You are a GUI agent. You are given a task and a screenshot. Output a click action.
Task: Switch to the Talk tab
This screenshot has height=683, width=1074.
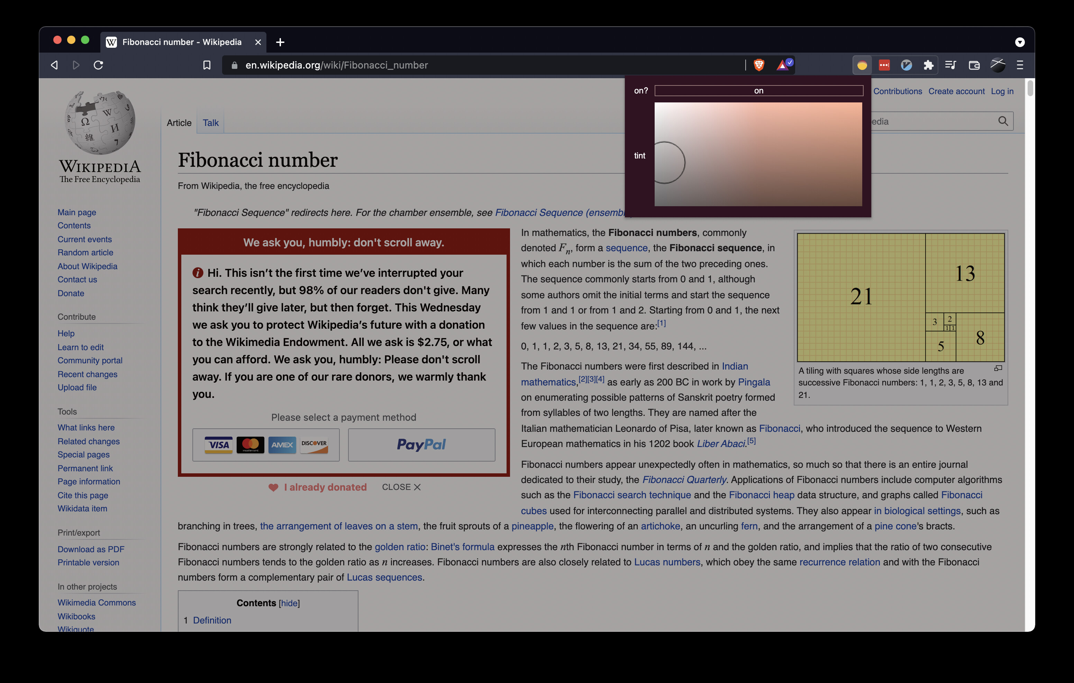(210, 123)
